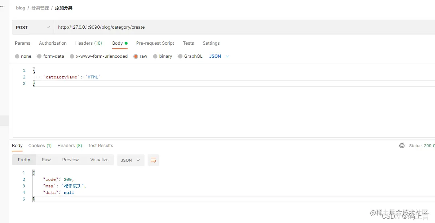Toggle the wrap lines icon
435x223 pixels.
coord(153,160)
